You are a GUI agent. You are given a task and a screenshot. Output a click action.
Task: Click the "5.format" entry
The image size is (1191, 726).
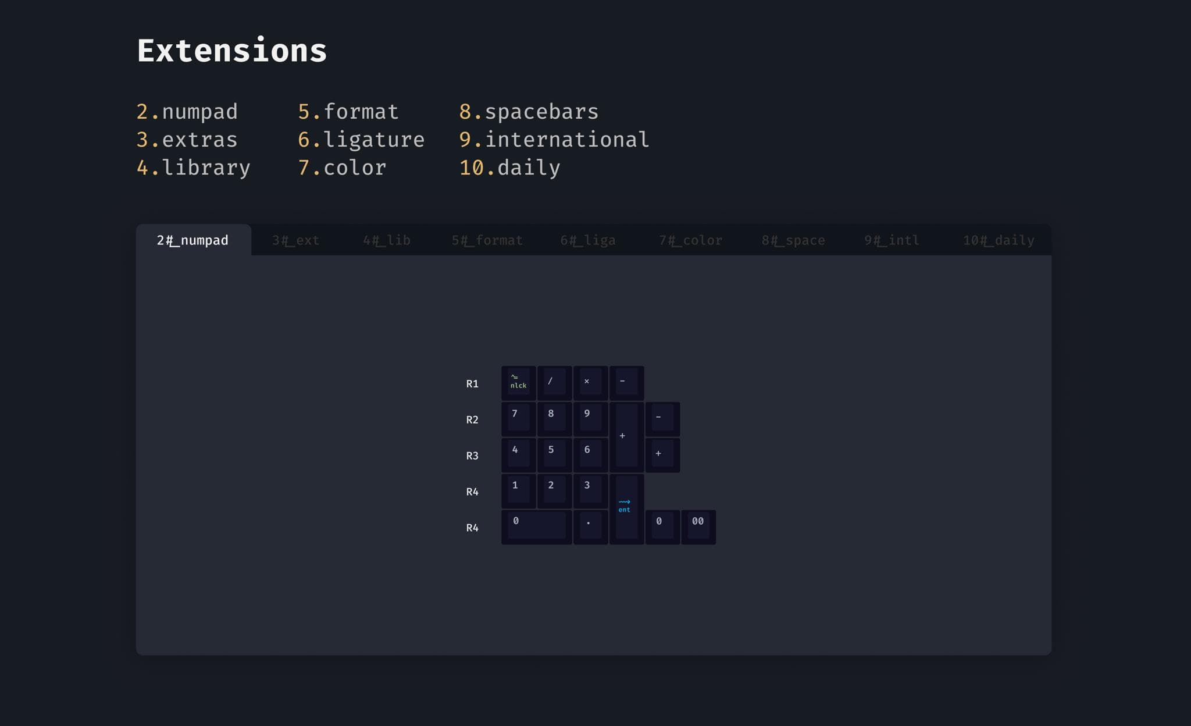348,111
